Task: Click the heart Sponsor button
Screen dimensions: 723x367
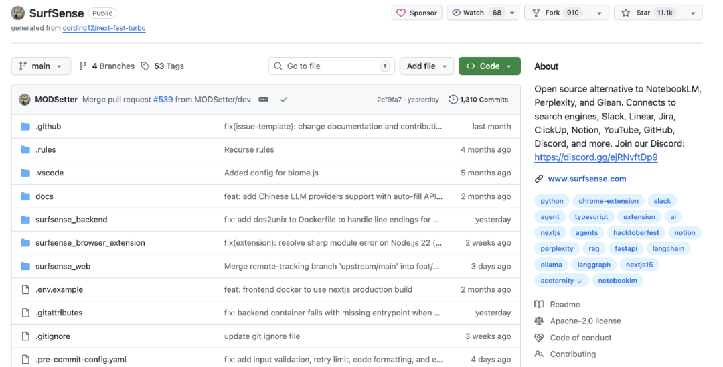Action: click(x=416, y=13)
